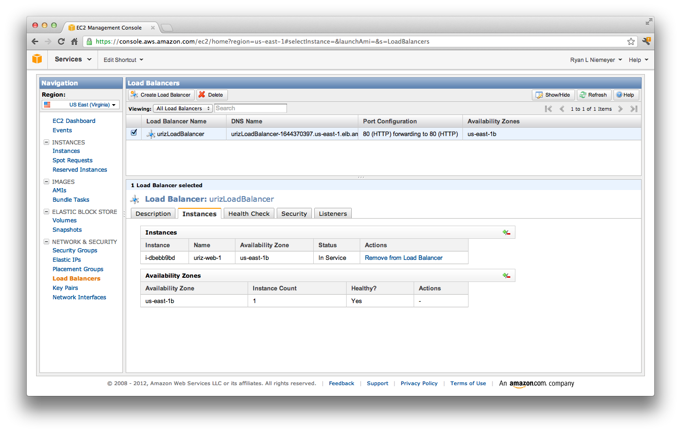The width and height of the screenshot is (681, 433).
Task: Open the US East (Virginia) region dropdown
Action: coord(81,105)
